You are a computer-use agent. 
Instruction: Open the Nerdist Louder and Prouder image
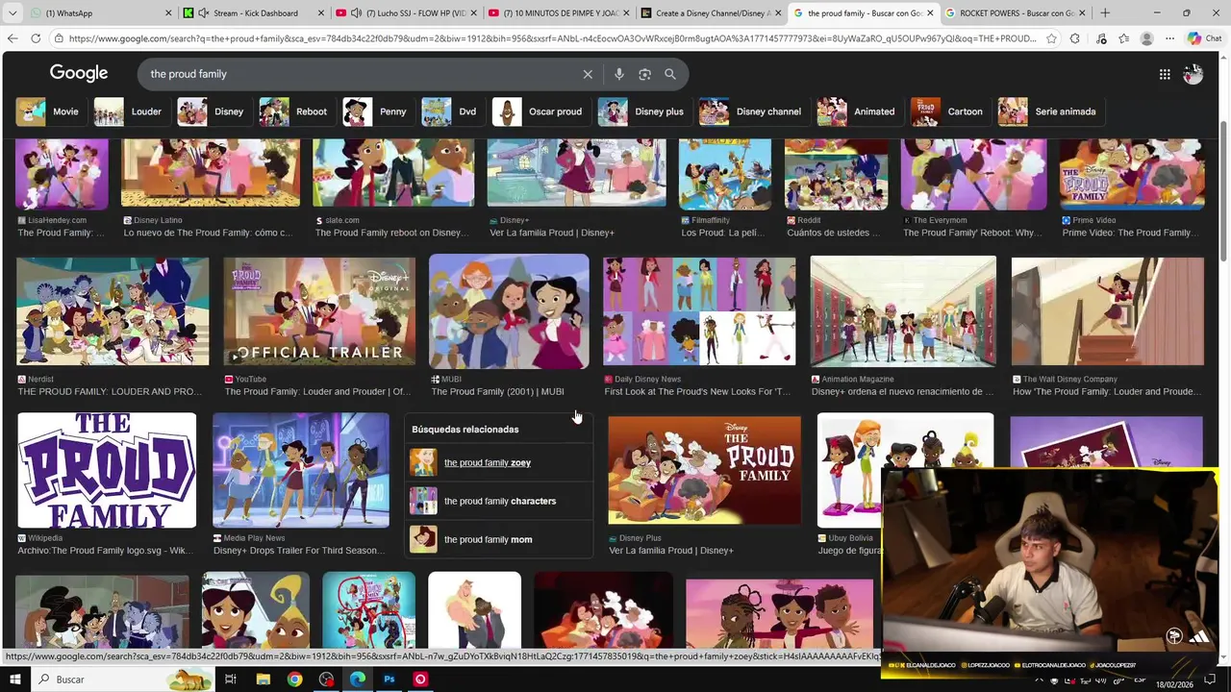pos(113,311)
